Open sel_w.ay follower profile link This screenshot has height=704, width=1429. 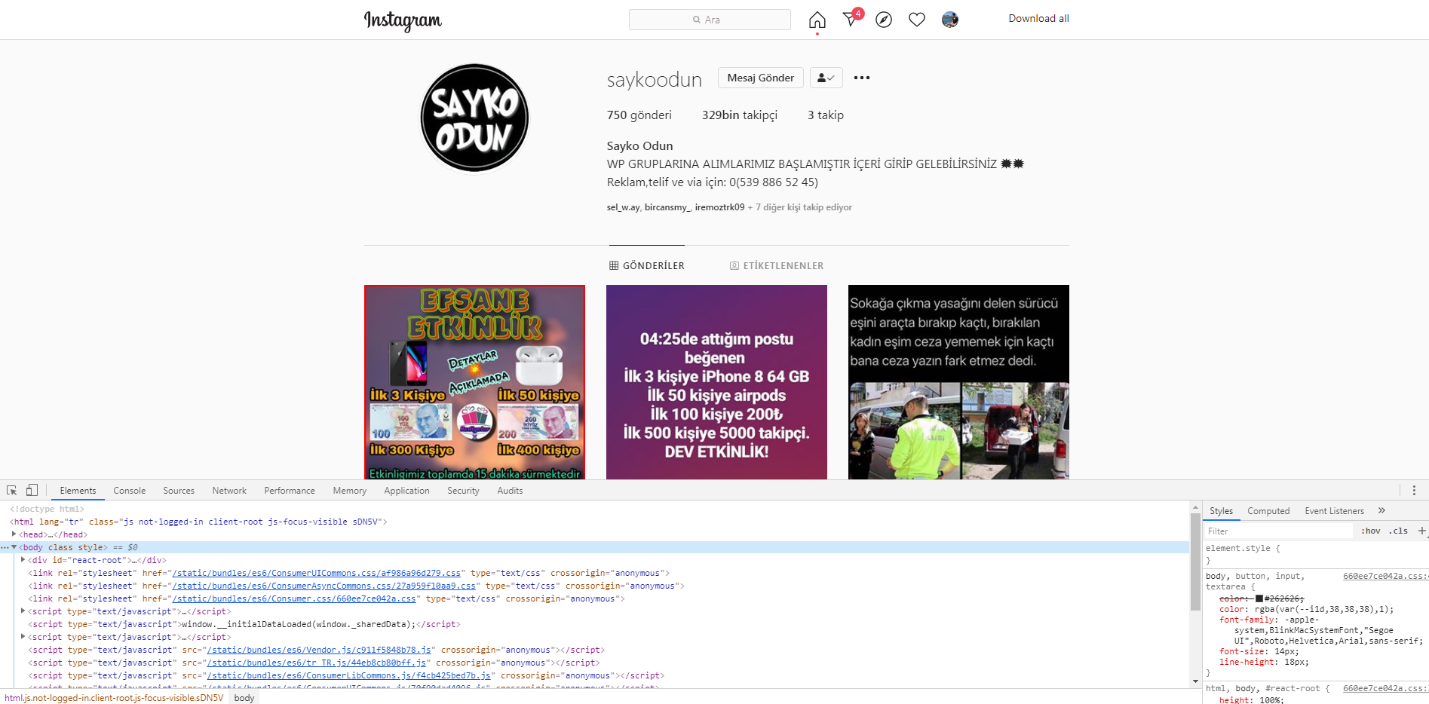[624, 207]
